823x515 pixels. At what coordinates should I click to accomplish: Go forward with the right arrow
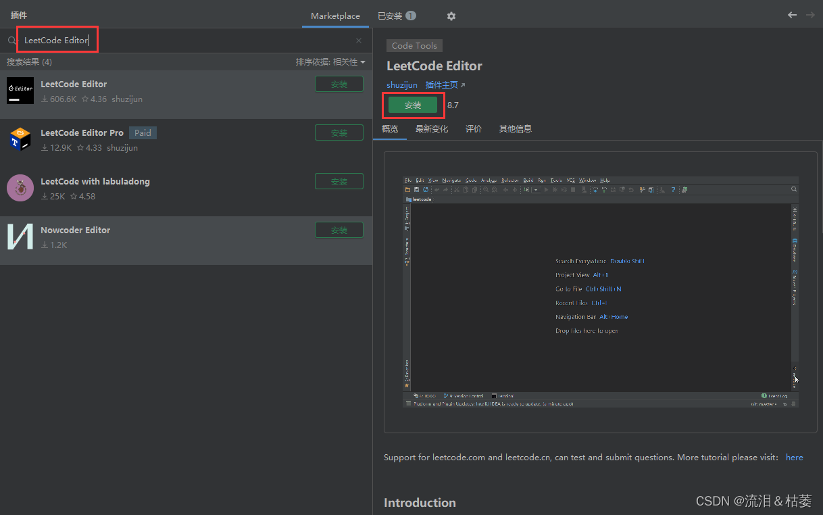point(810,15)
